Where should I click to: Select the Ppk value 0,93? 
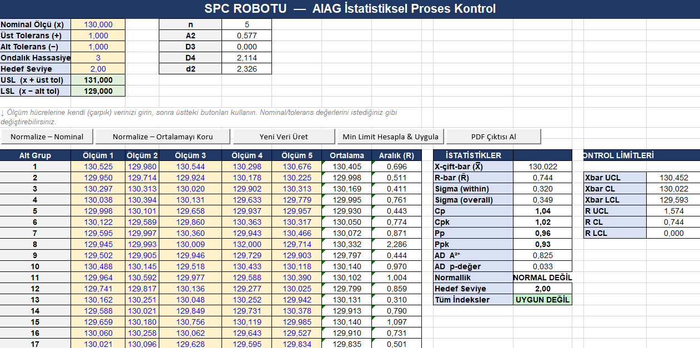[542, 244]
